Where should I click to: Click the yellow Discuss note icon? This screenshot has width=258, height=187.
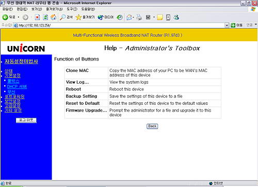[160, 17]
